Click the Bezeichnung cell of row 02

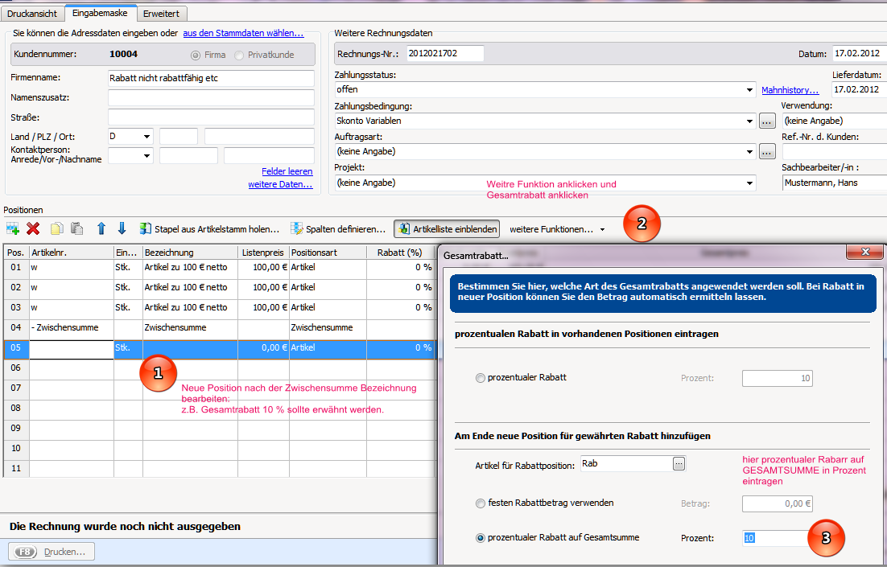pyautogui.click(x=190, y=288)
